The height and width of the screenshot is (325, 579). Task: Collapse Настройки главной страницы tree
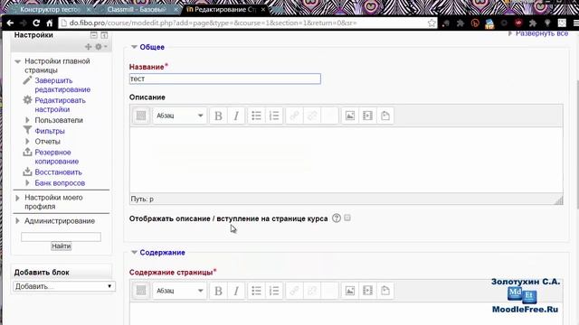pos(17,61)
